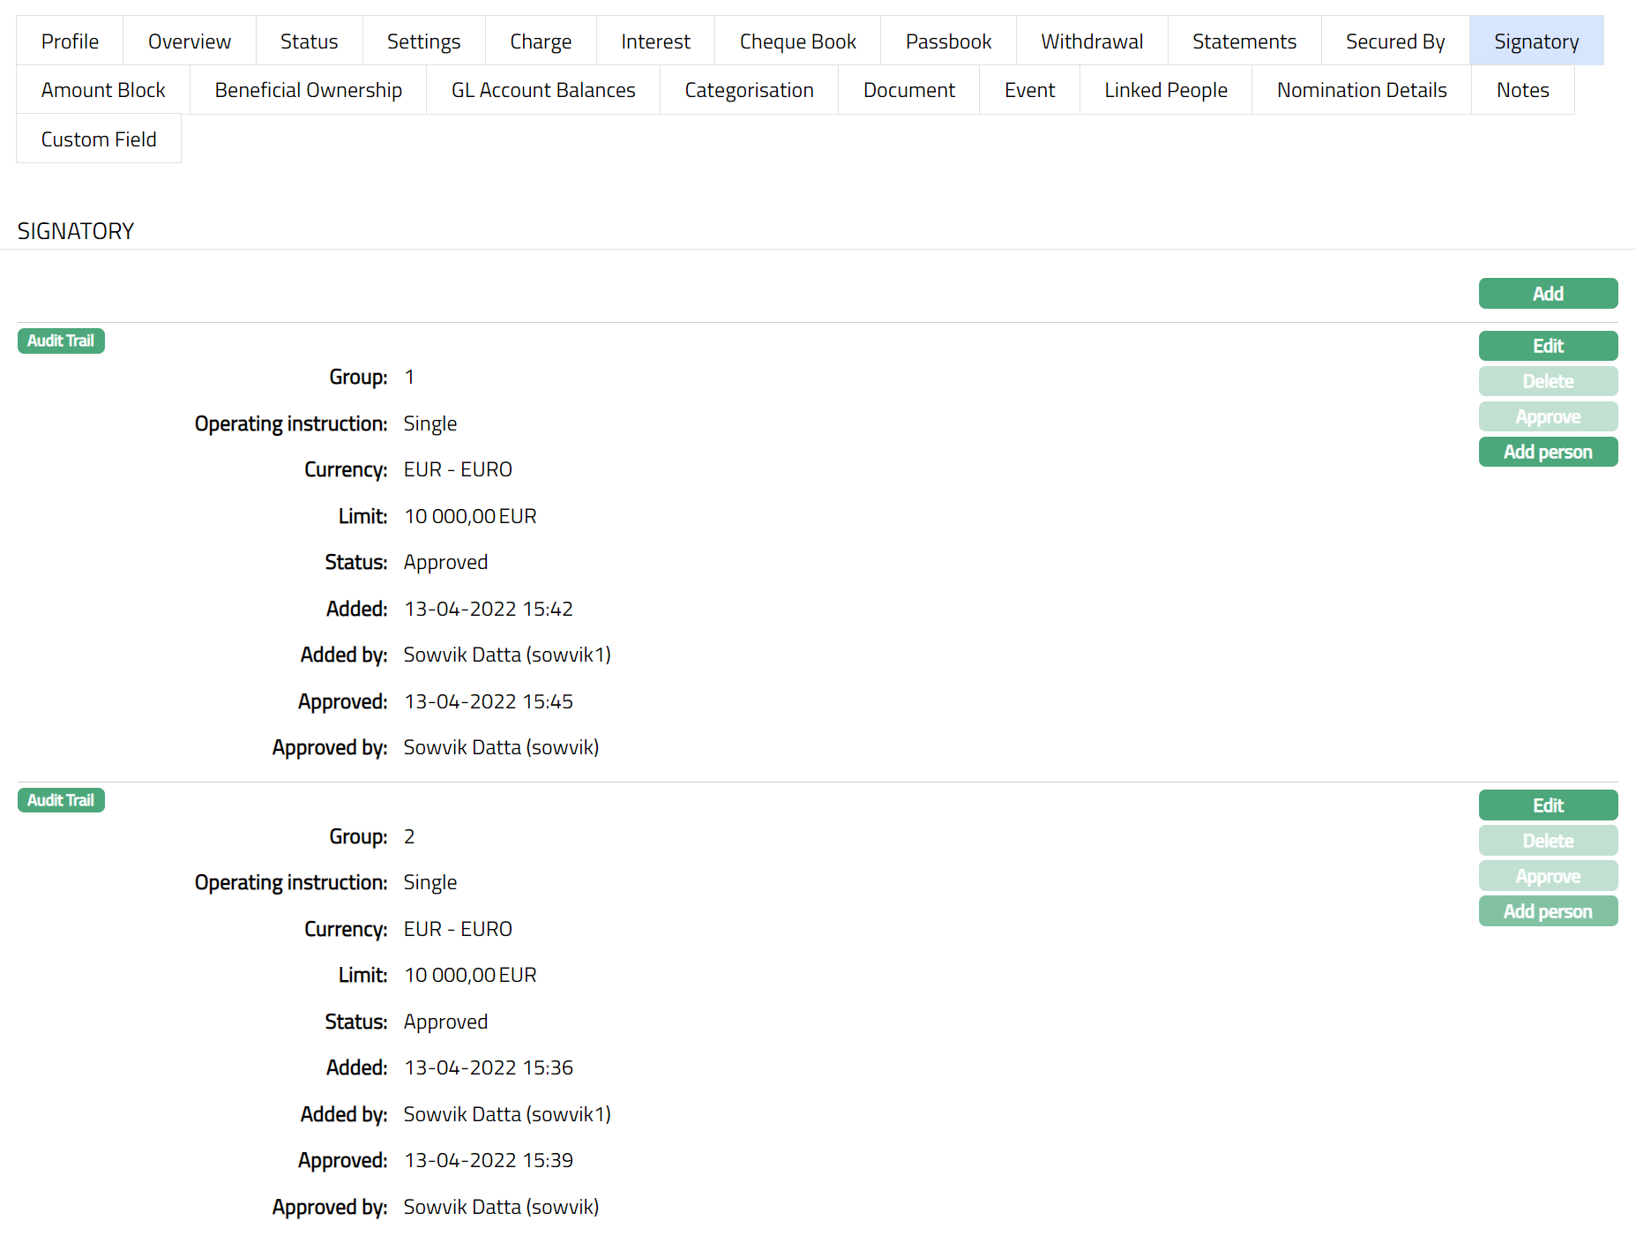Go to the Secured By tab

tap(1394, 41)
